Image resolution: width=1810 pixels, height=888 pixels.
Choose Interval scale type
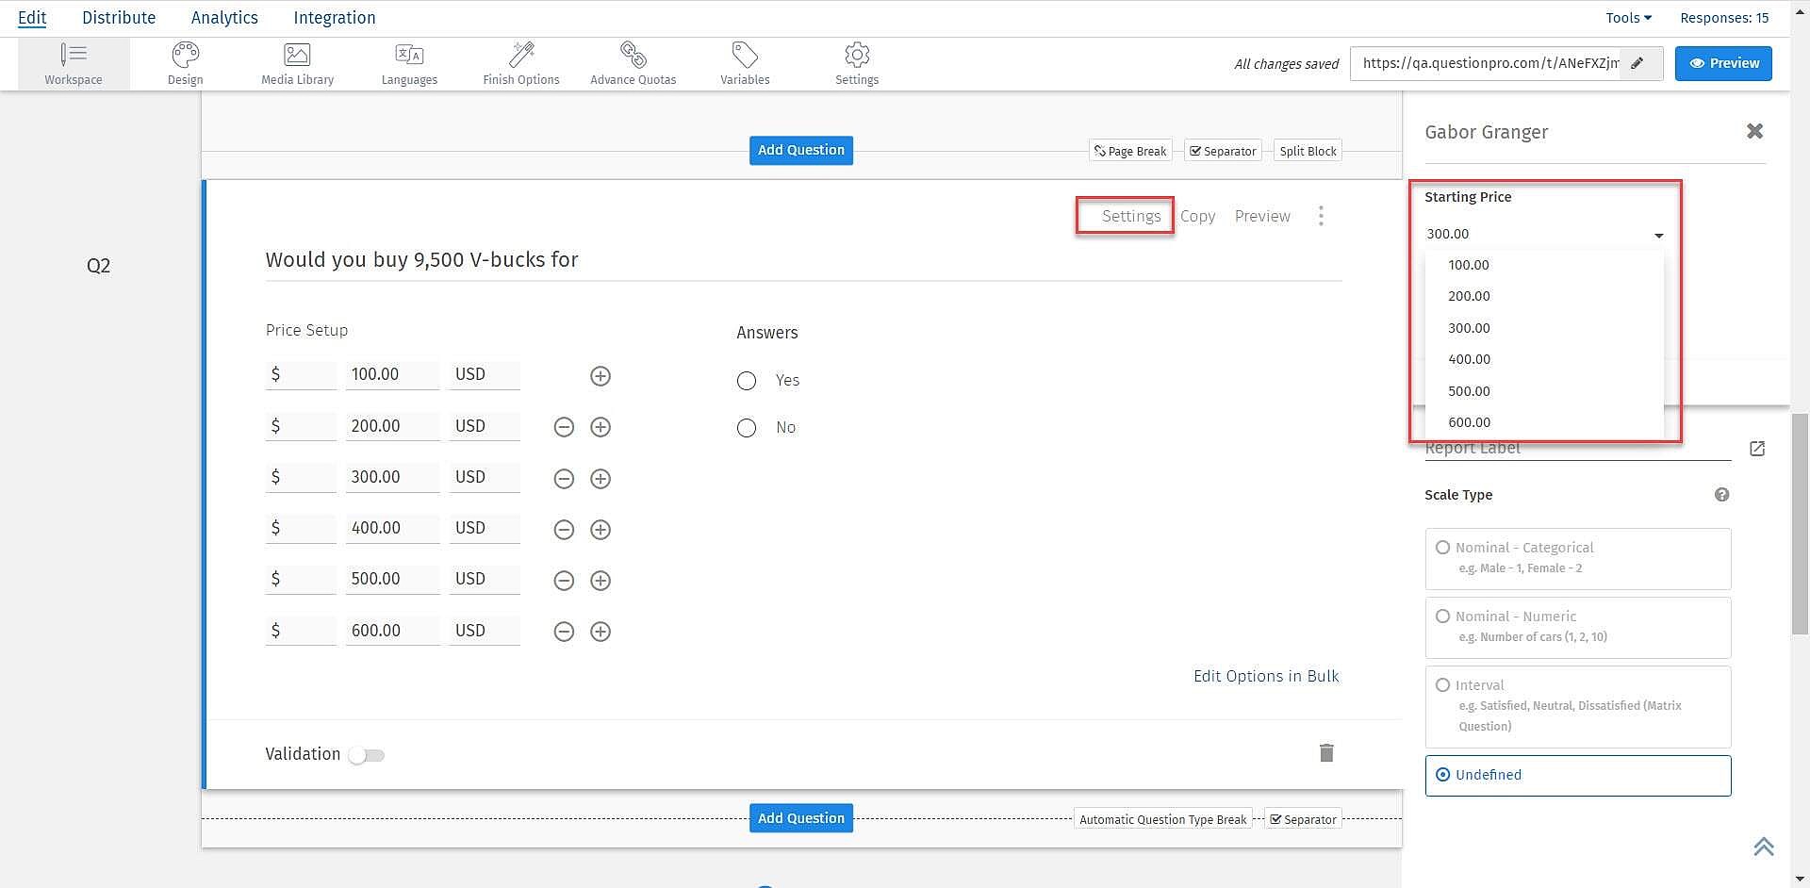click(x=1578, y=707)
